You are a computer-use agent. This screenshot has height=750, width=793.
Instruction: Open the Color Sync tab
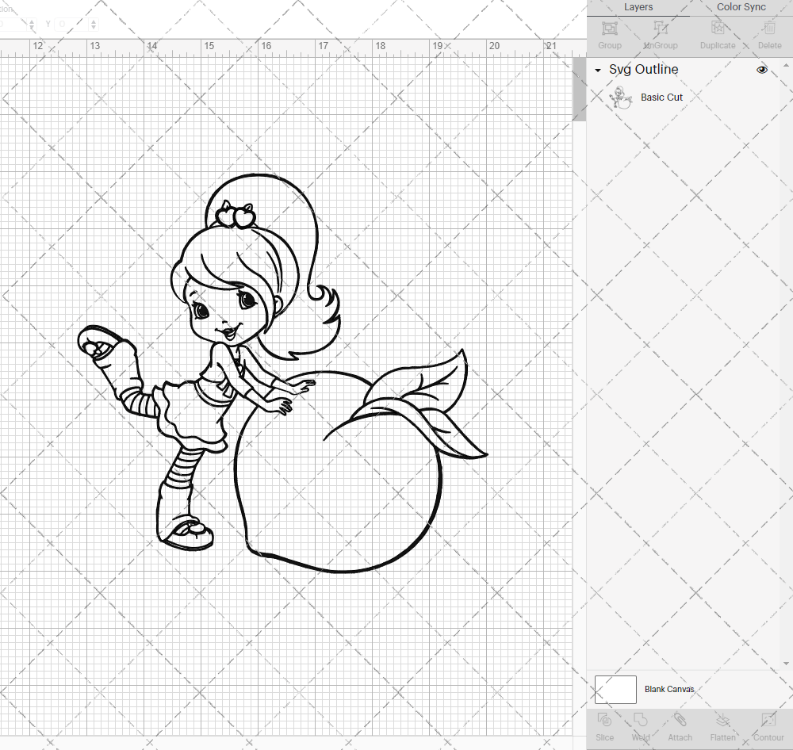[741, 7]
